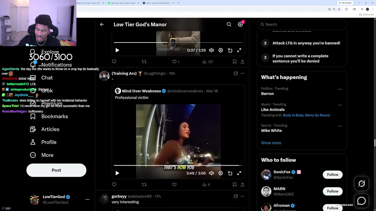Open the messages floating chat button
This screenshot has height=211, width=376.
pyautogui.click(x=362, y=201)
